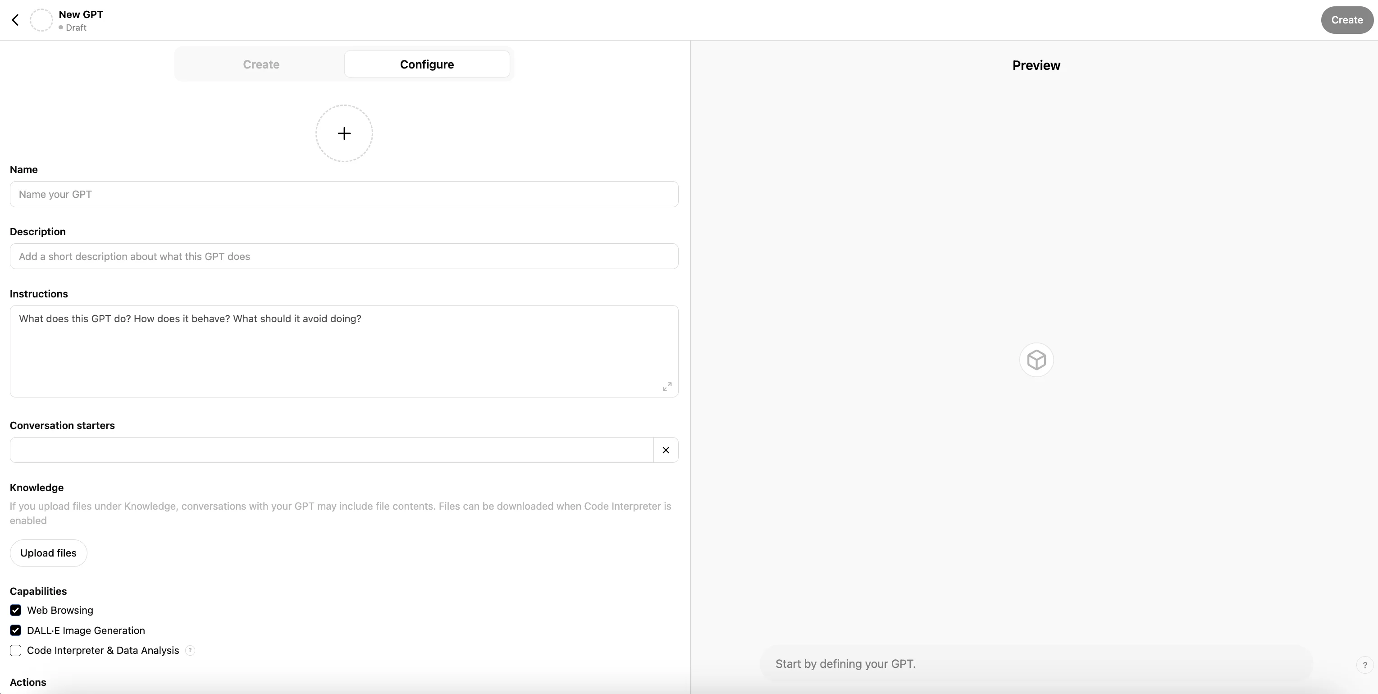The height and width of the screenshot is (694, 1378).
Task: Click the Upload files button
Action: coord(48,553)
